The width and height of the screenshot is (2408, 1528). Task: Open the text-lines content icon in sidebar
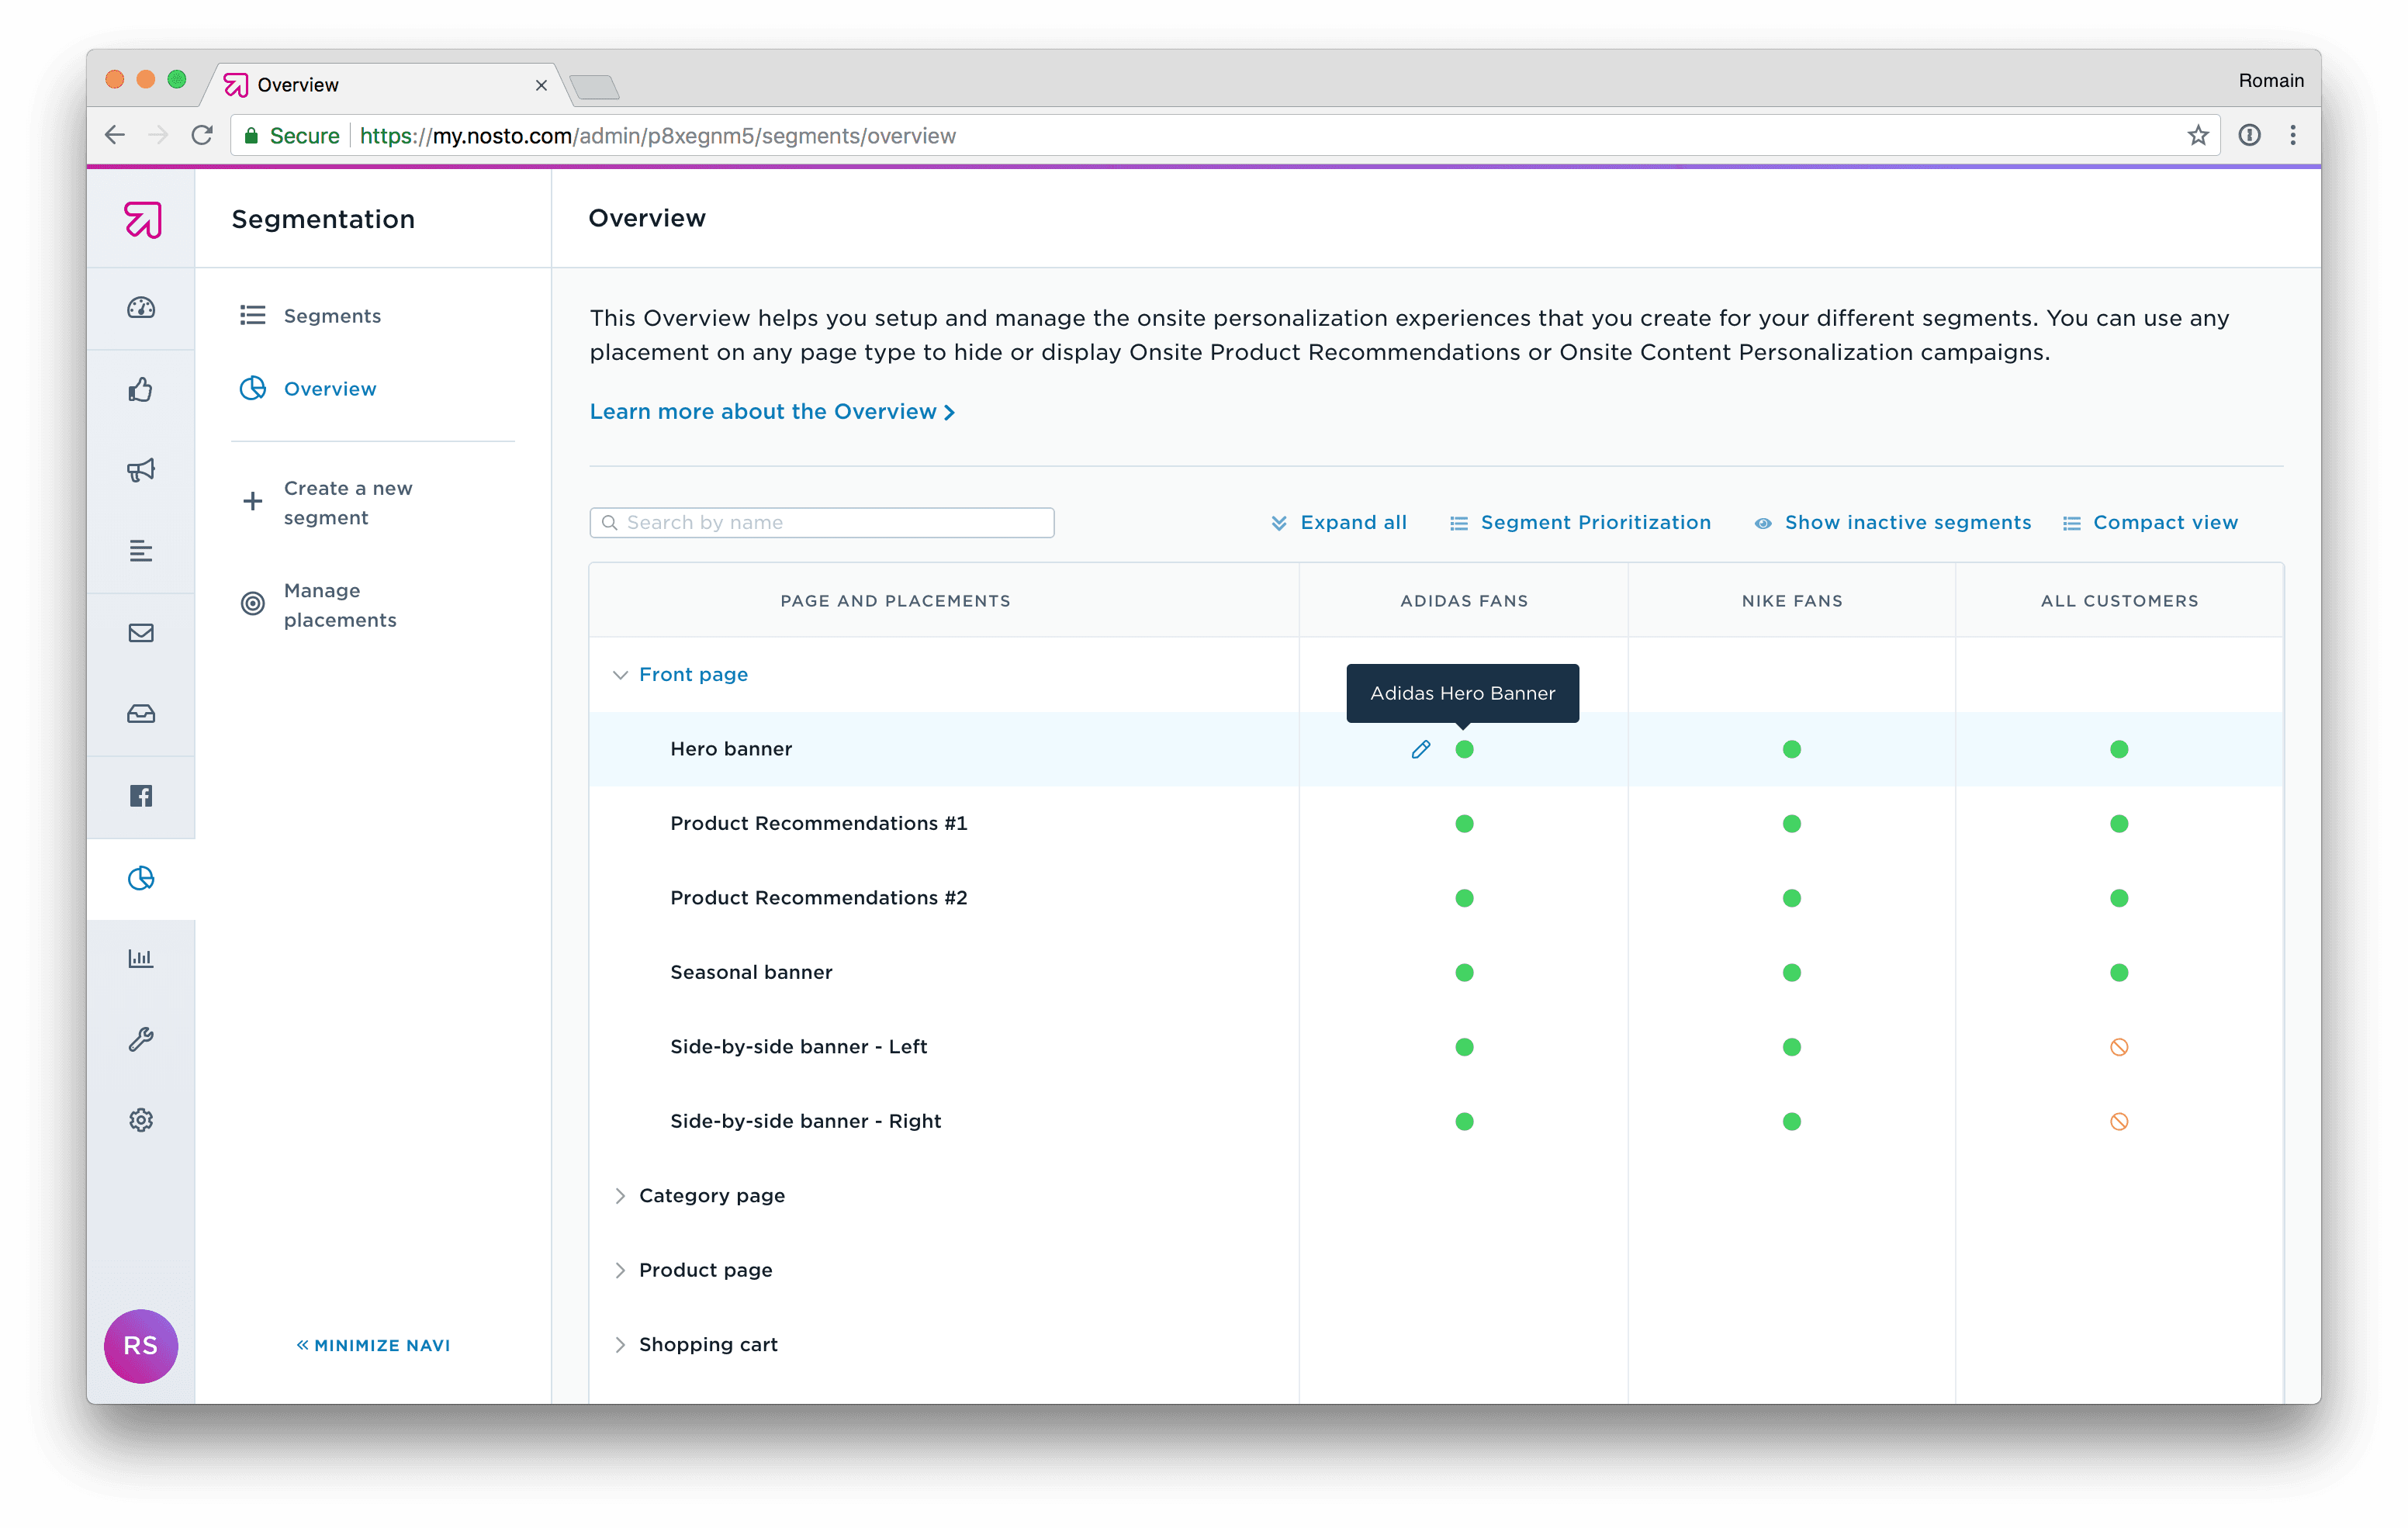coord(141,551)
